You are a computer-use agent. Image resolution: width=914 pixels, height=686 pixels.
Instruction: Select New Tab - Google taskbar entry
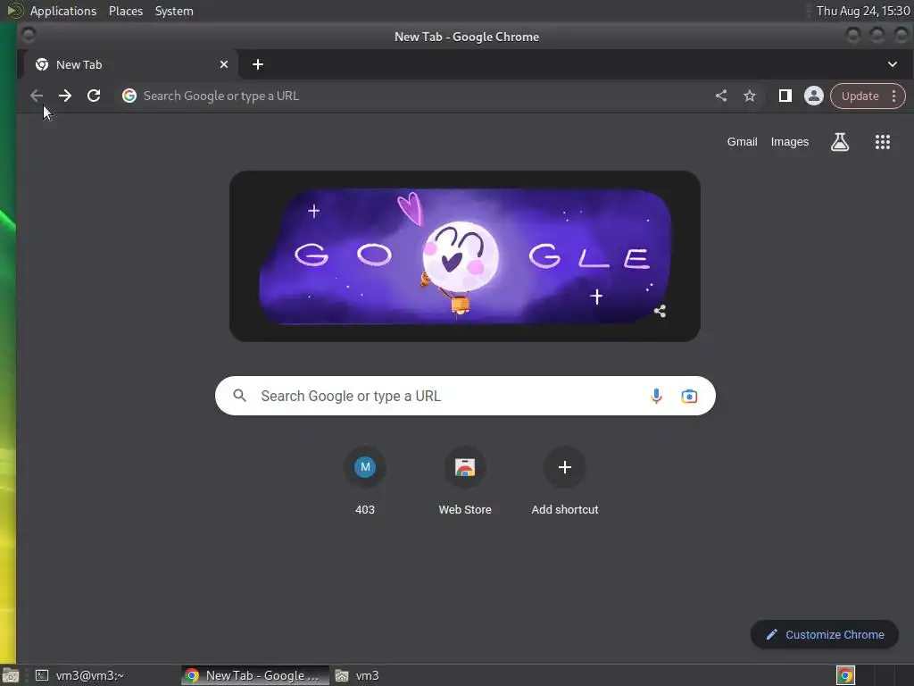click(254, 675)
